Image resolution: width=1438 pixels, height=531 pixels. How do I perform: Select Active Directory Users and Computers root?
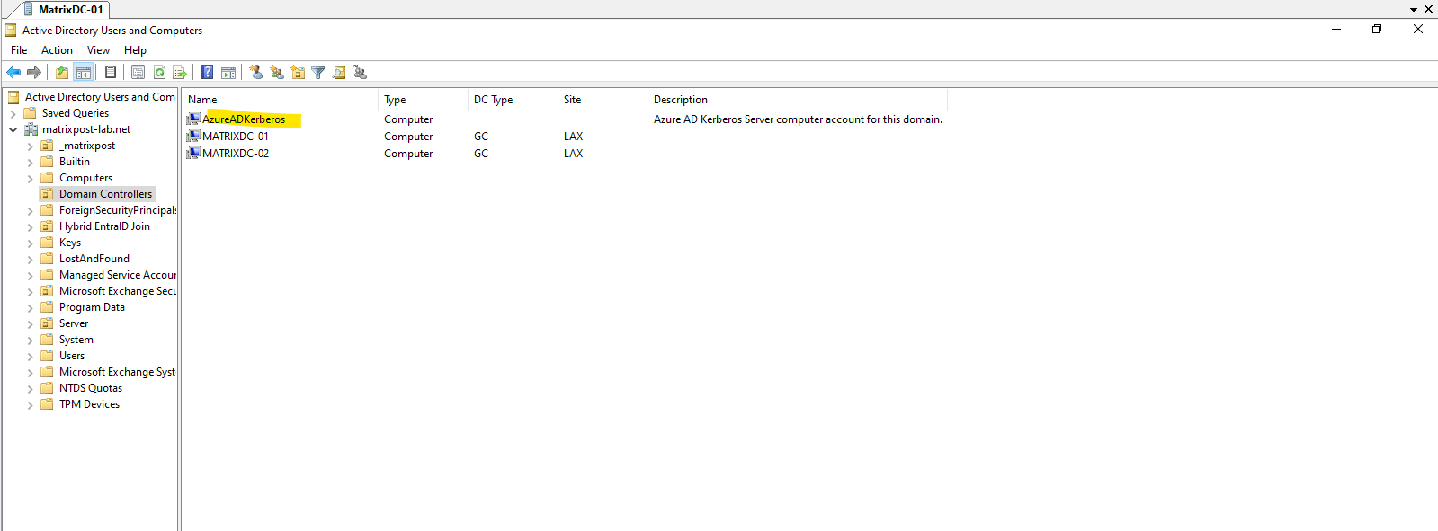[99, 97]
